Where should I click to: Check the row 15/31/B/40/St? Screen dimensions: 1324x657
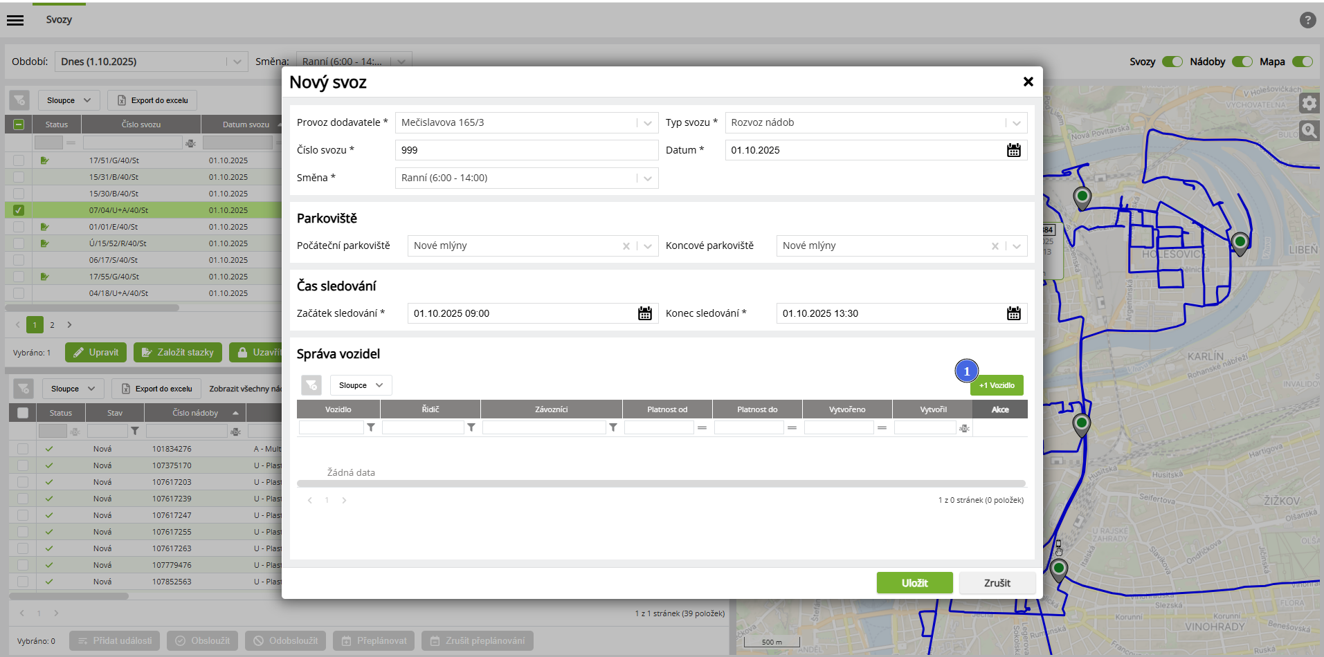[x=19, y=177]
